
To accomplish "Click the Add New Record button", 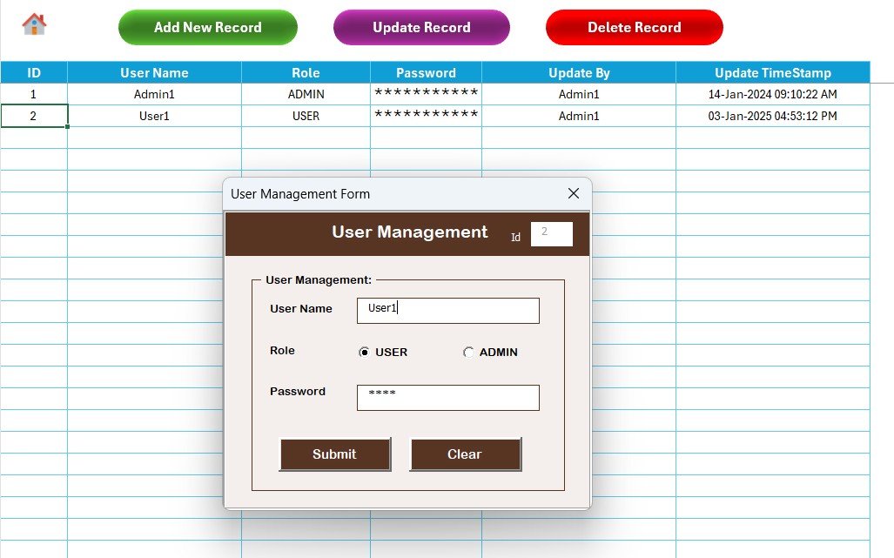I will pos(207,27).
